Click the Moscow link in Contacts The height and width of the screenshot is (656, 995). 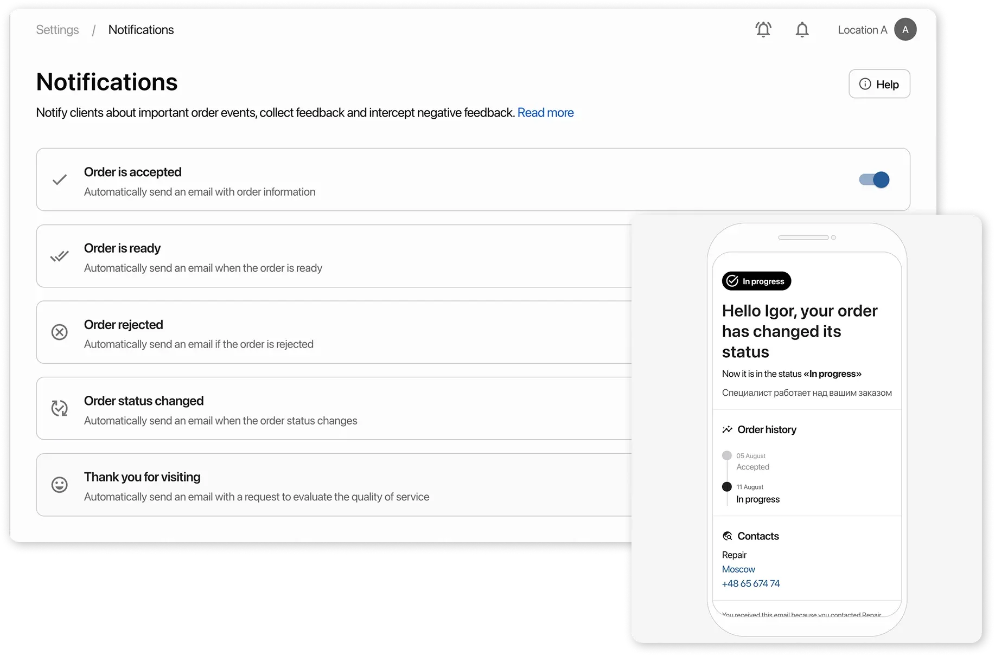click(x=738, y=569)
